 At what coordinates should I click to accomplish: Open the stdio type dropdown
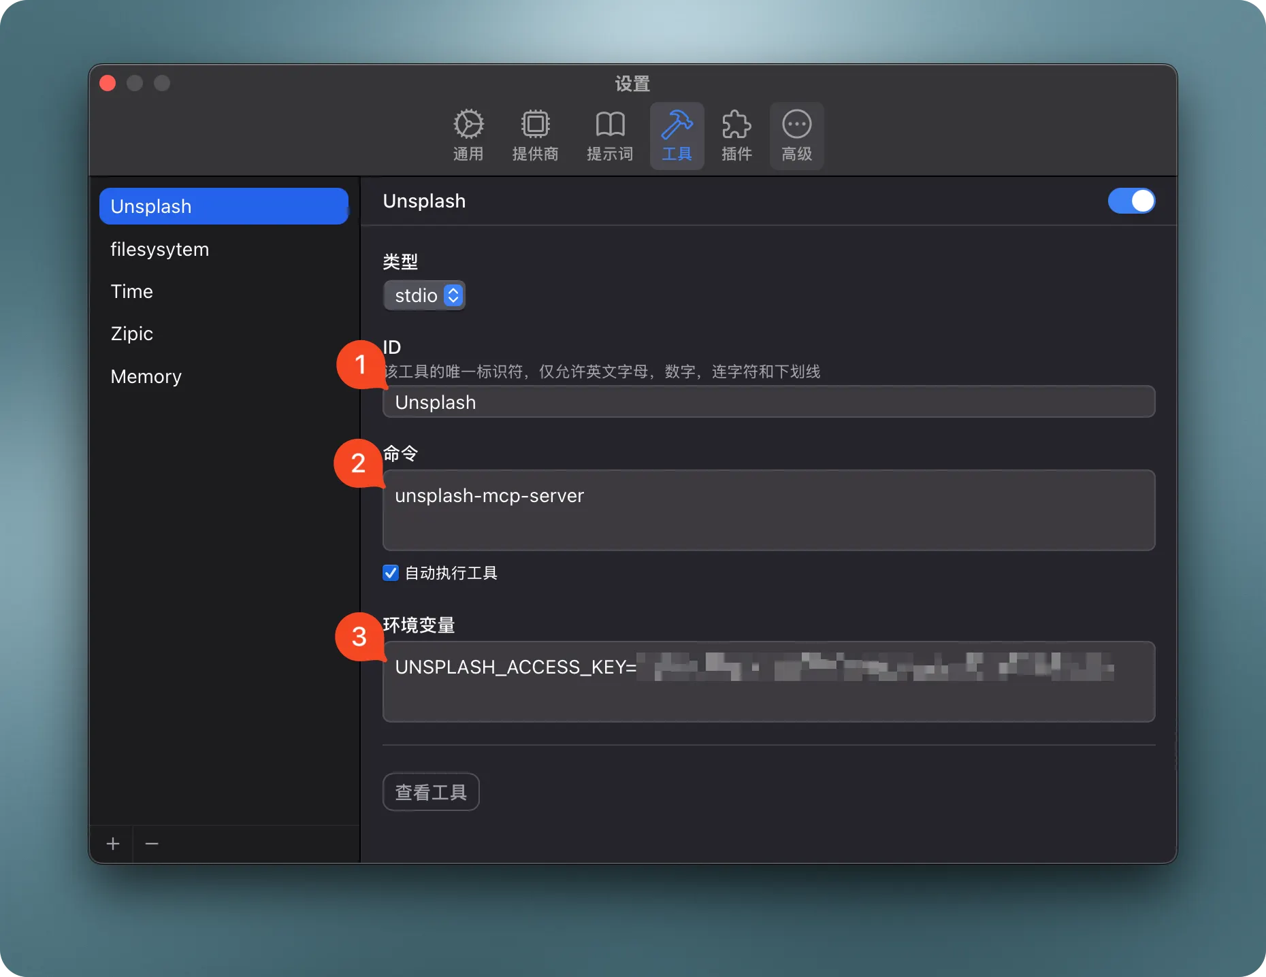click(424, 295)
